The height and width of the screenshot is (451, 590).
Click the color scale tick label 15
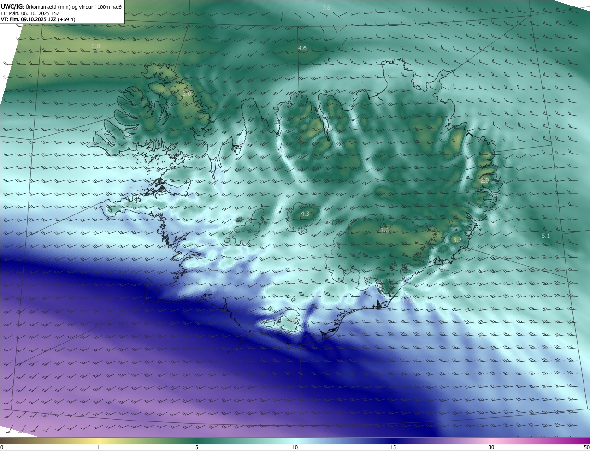click(393, 447)
